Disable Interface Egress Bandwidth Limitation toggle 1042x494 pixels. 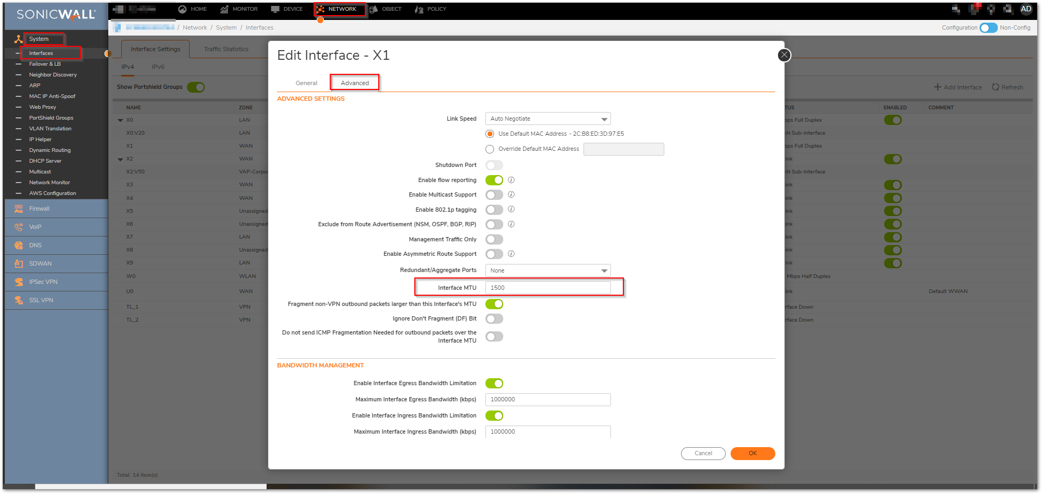pyautogui.click(x=494, y=384)
